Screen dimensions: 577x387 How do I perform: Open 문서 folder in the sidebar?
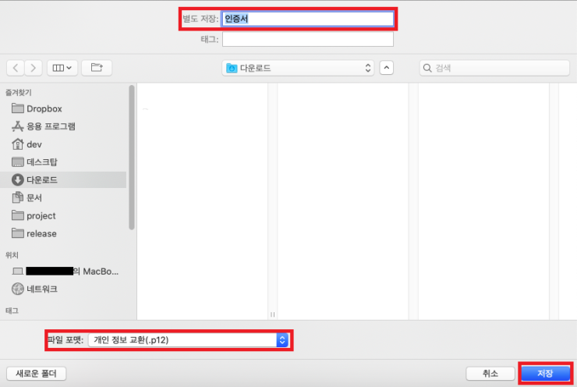click(33, 198)
